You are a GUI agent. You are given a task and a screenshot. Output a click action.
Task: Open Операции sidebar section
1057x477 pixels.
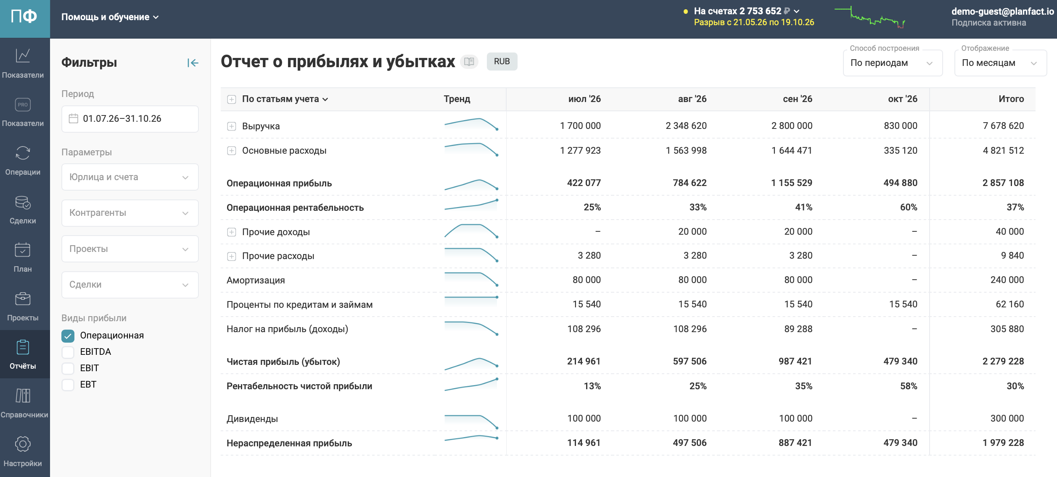point(23,160)
